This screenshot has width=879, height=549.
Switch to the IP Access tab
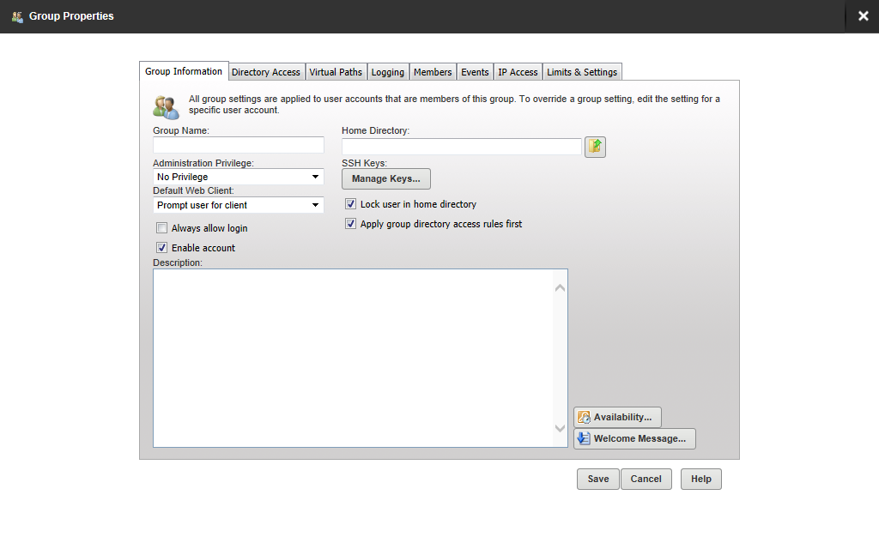[x=518, y=72]
